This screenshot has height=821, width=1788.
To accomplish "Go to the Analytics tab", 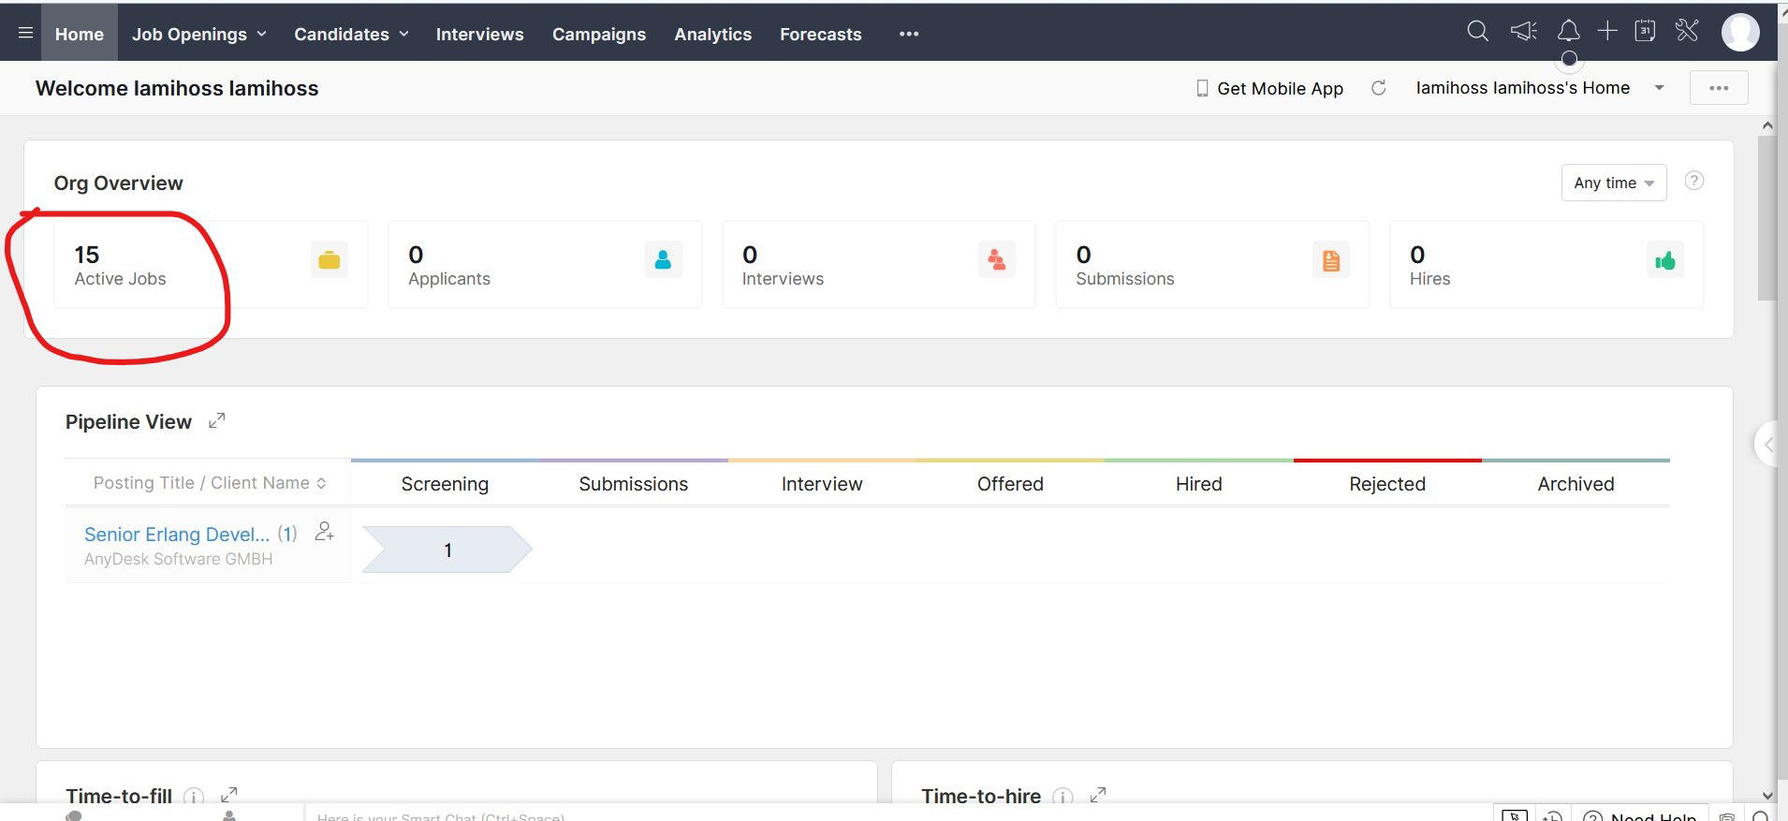I will click(712, 34).
